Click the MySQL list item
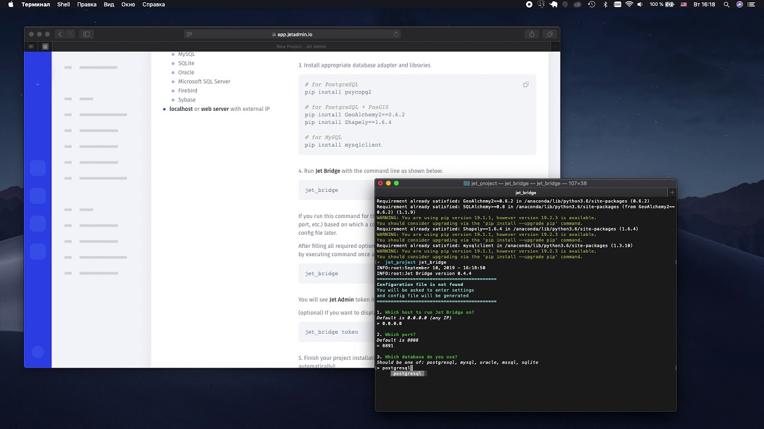The image size is (764, 429). click(186, 54)
